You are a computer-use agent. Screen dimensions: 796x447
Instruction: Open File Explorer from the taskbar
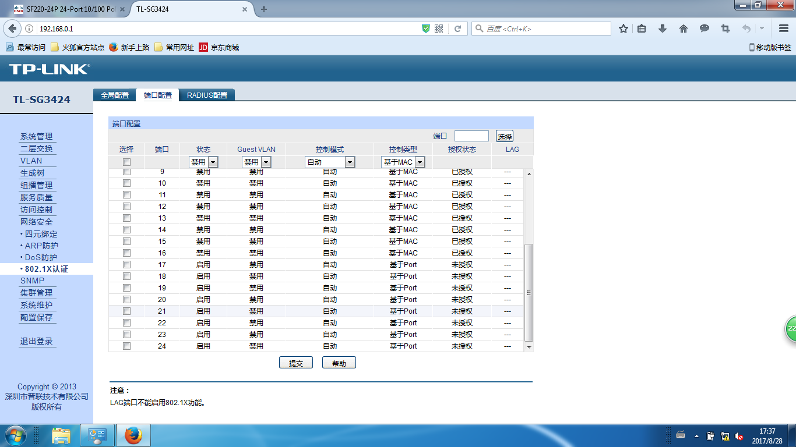pyautogui.click(x=61, y=435)
